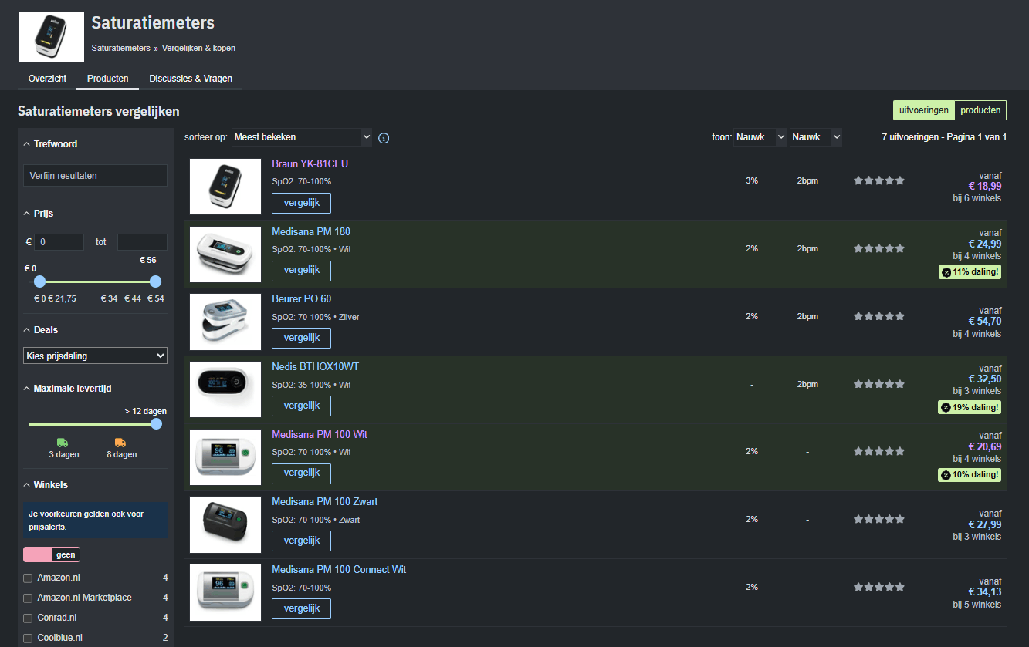Click the Braun YK-81CEU product thumbnail
Image resolution: width=1029 pixels, height=647 pixels.
point(225,187)
